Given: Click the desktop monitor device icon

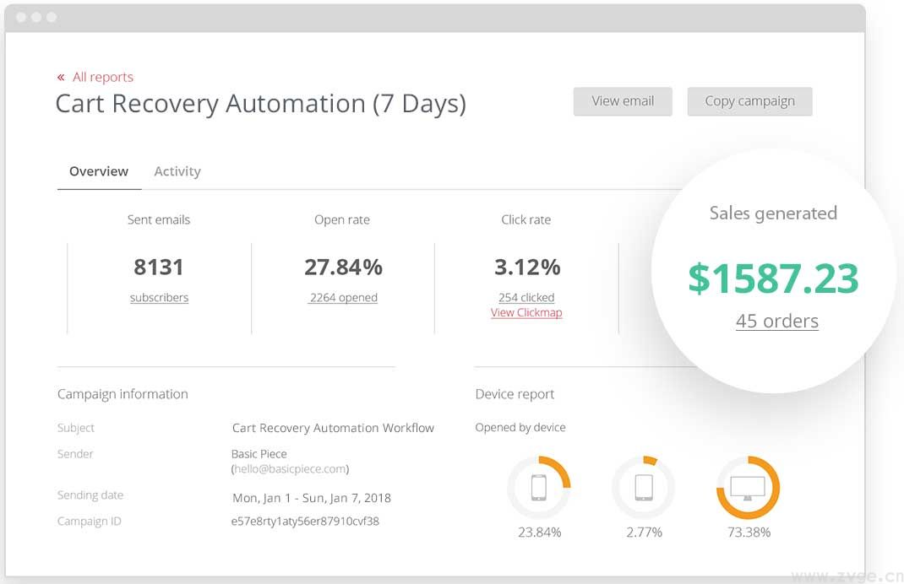Looking at the screenshot, I should (x=748, y=487).
